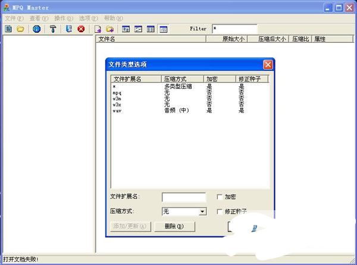Click the 原始大小 column header
The height and width of the screenshot is (265, 357).
[227, 39]
